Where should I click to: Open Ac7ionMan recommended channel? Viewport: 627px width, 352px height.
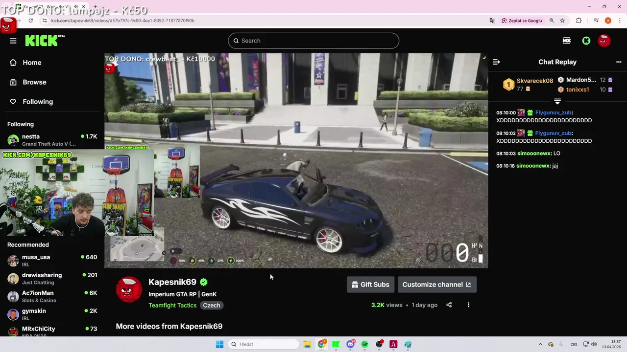[52, 296]
